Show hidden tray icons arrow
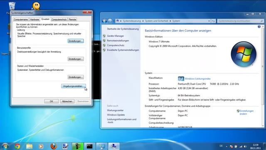Screen dimensions: 266x150 pos(227,146)
